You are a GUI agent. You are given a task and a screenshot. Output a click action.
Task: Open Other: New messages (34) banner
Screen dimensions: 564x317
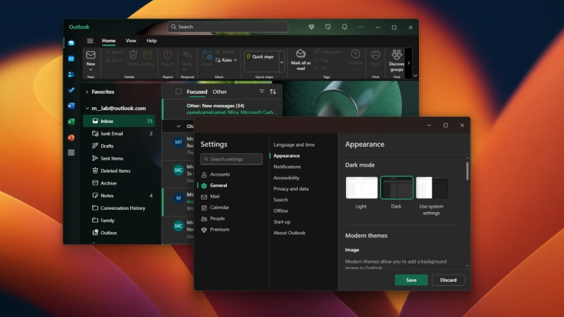coord(222,109)
